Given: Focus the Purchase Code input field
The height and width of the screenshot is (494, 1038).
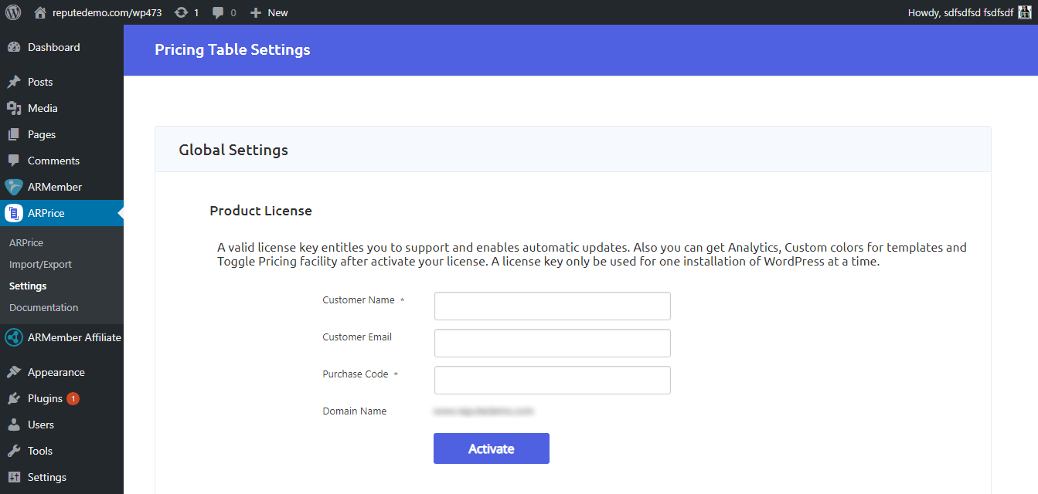Looking at the screenshot, I should pyautogui.click(x=553, y=380).
